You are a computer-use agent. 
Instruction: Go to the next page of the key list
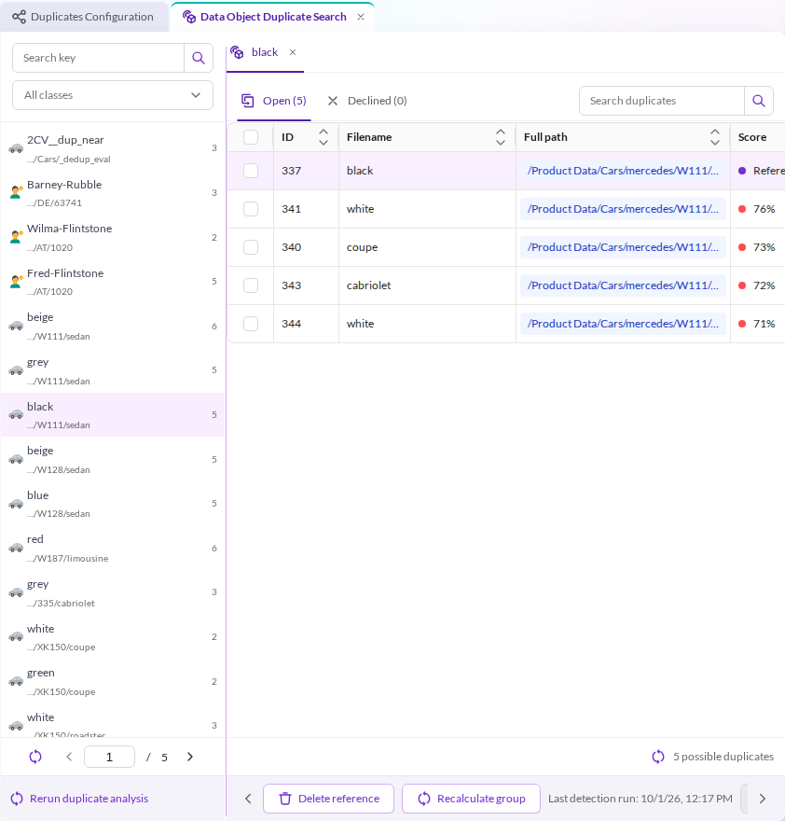[x=190, y=757]
